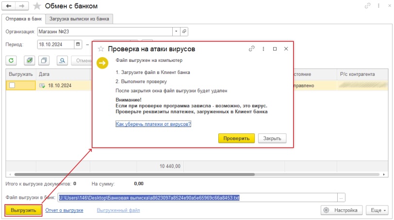The width and height of the screenshot is (394, 220).
Task: Click the document icon in row 18.10.2024
Action: 42,86
